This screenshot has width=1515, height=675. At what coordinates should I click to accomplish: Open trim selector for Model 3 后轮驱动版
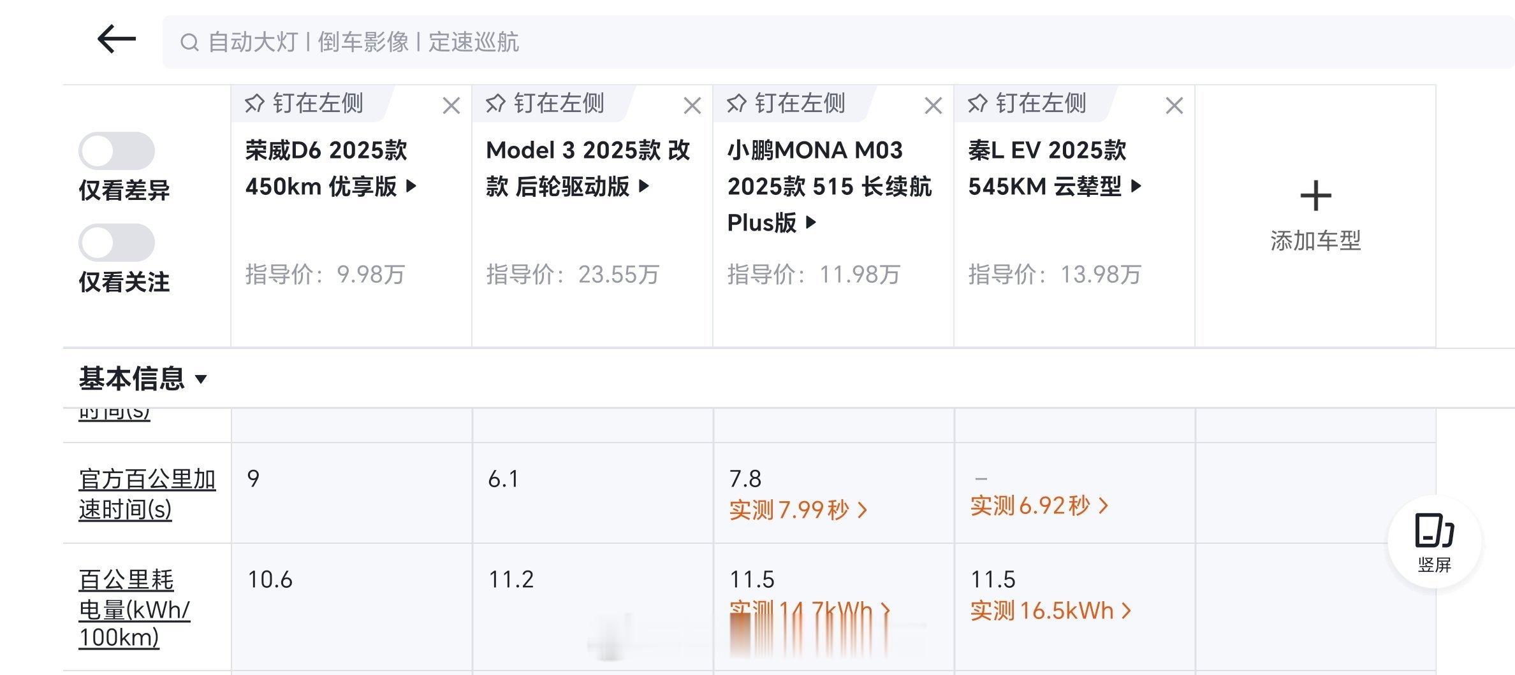pos(588,168)
